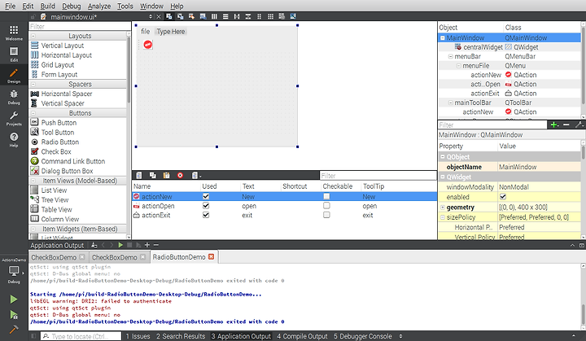Close the RadioButtonDemo output tab
The height and width of the screenshot is (341, 586).
[211, 257]
